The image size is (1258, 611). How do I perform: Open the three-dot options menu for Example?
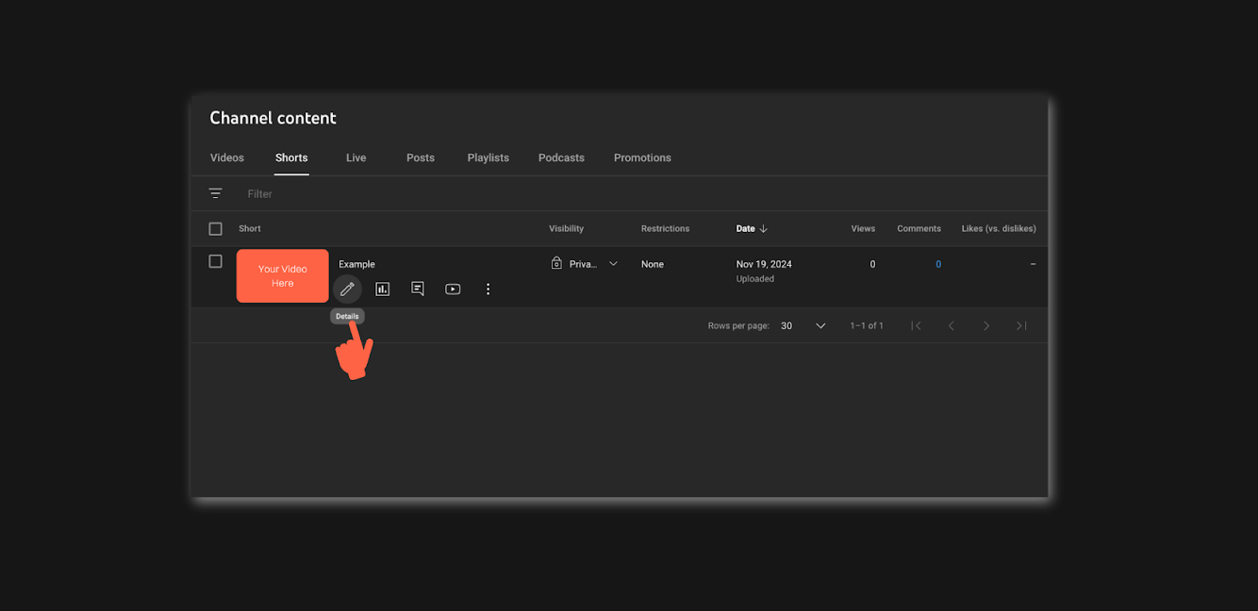tap(488, 289)
